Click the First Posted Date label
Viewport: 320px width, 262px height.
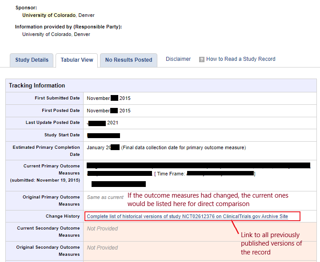[x=60, y=111]
